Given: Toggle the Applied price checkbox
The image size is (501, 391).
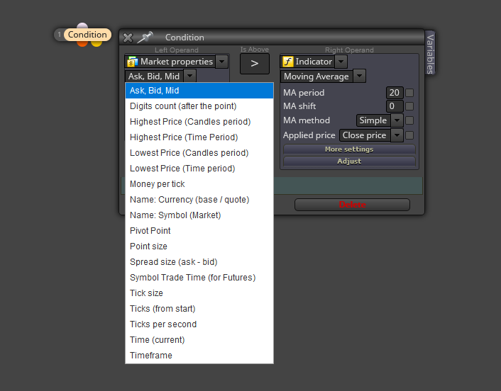Looking at the screenshot, I should tap(409, 135).
